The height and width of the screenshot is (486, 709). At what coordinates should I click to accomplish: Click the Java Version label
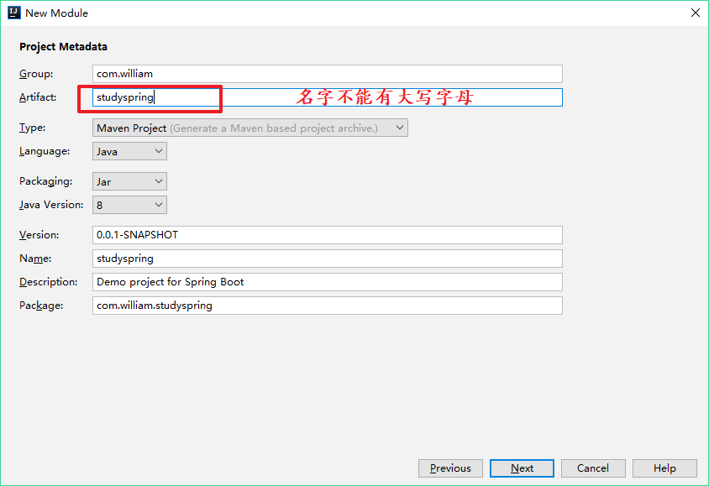[x=51, y=205]
